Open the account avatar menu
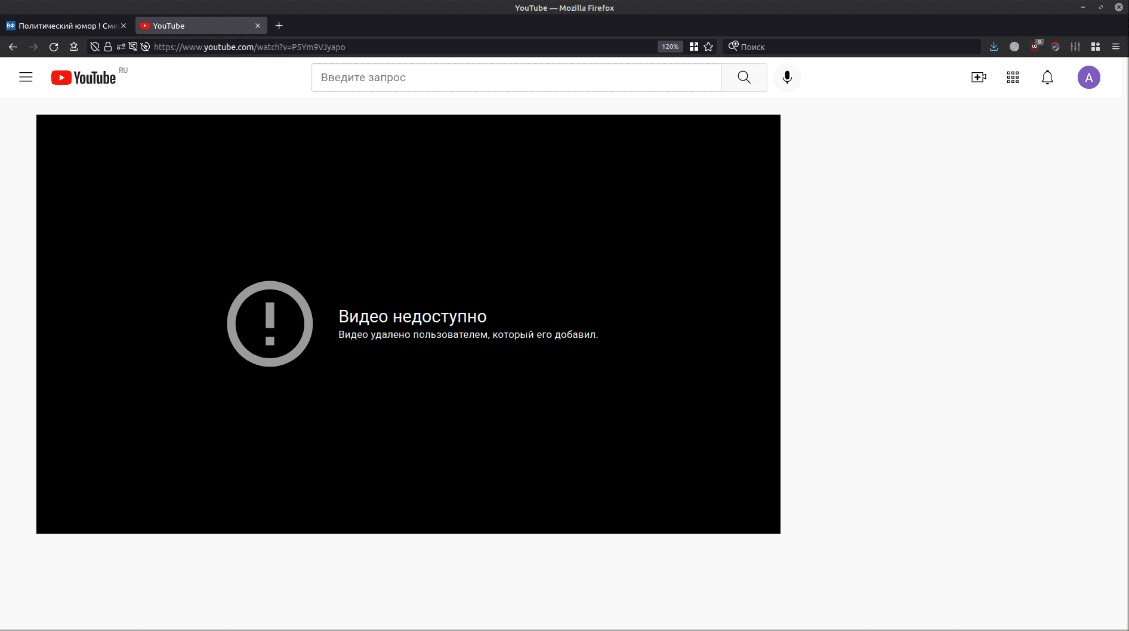The width and height of the screenshot is (1129, 631). tap(1088, 78)
